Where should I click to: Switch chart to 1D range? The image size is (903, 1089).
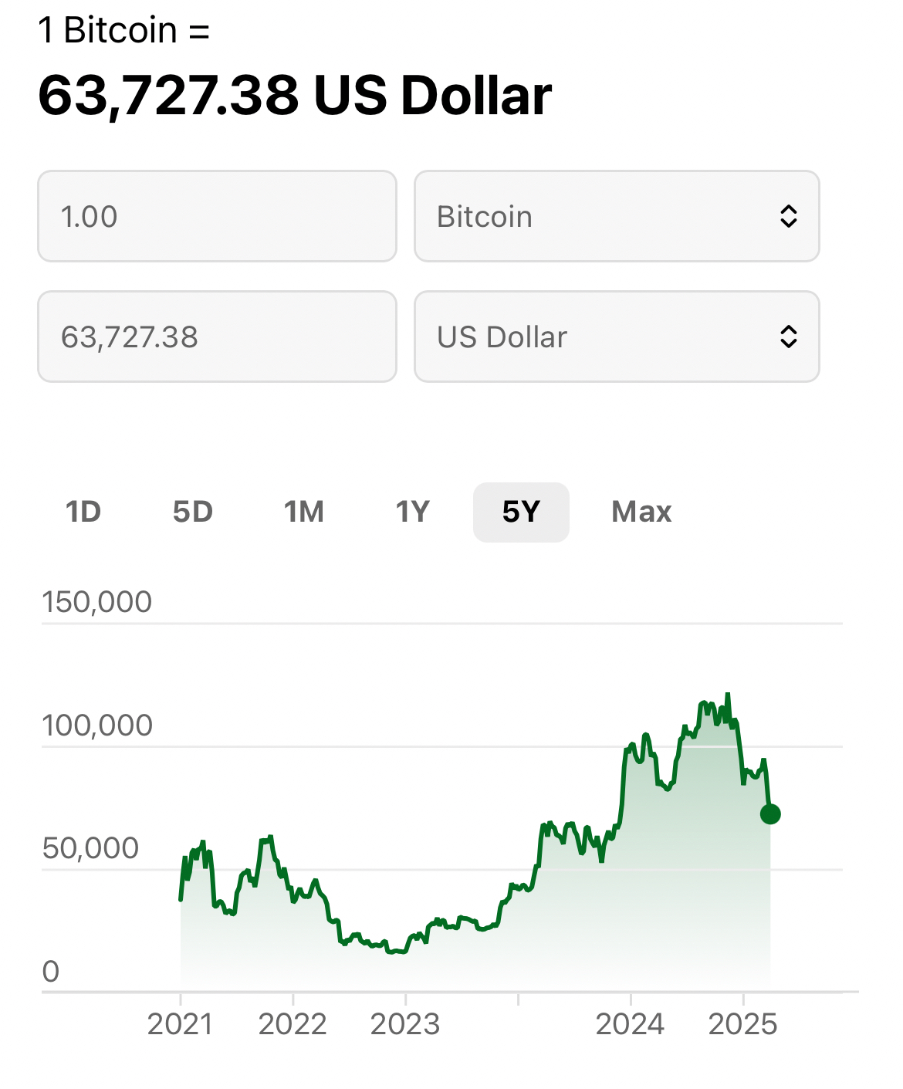click(x=83, y=512)
